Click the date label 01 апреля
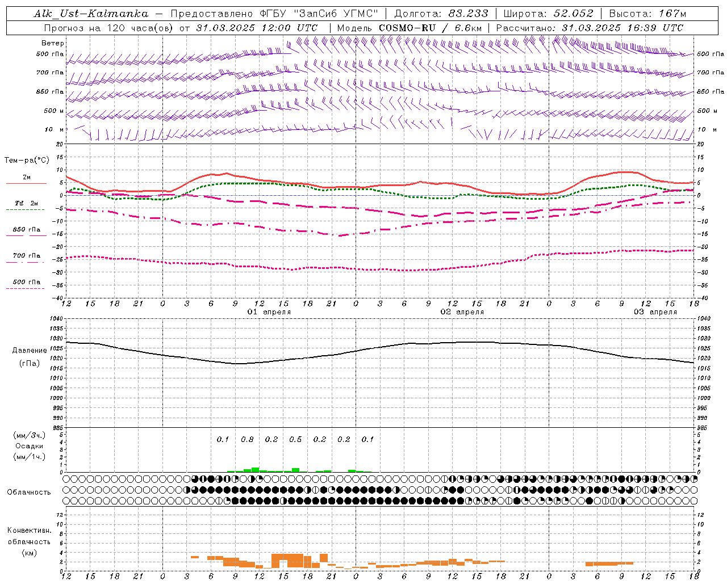Viewport: 727px width, 581px height. coord(269,312)
